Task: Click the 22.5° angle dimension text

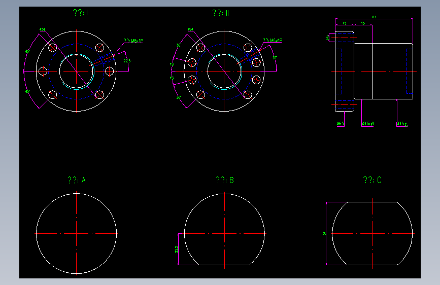Action: pos(127,61)
